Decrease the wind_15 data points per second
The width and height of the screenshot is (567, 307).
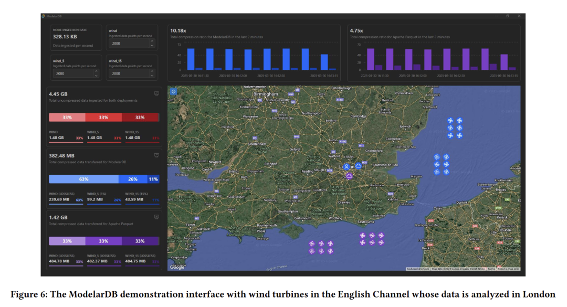click(x=152, y=76)
